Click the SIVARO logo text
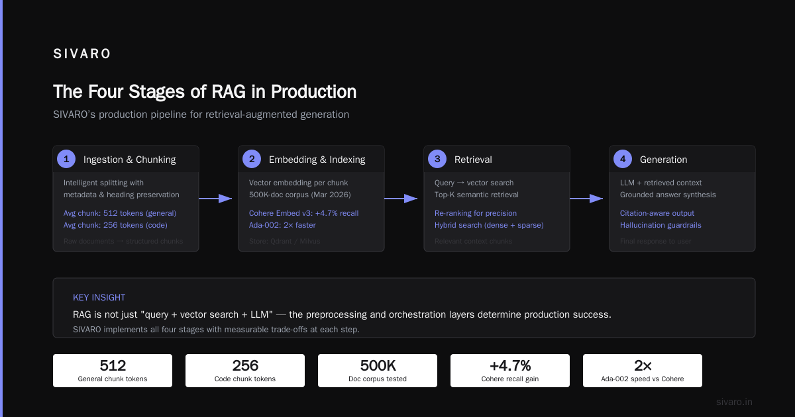795x417 pixels. tap(82, 54)
